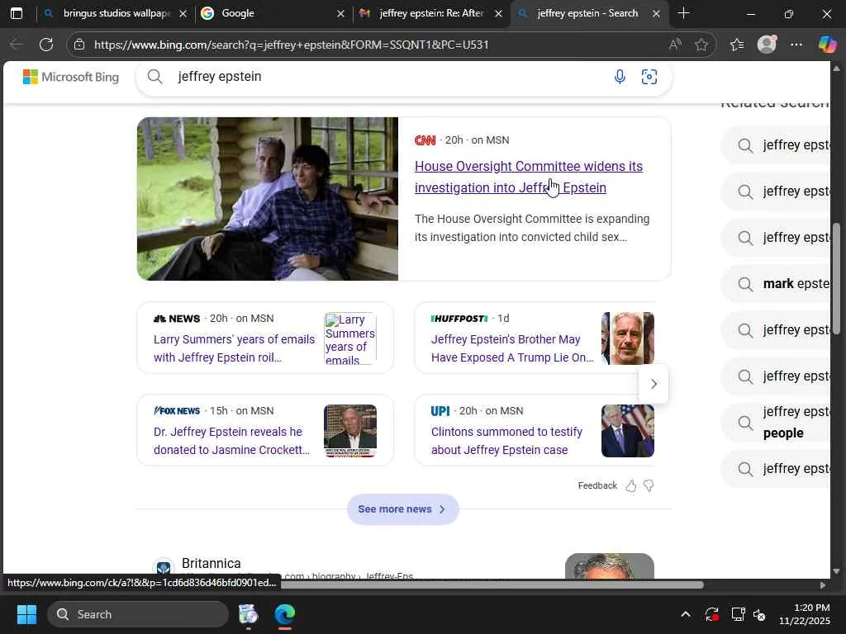Click Fox News article thumbnail

(350, 431)
